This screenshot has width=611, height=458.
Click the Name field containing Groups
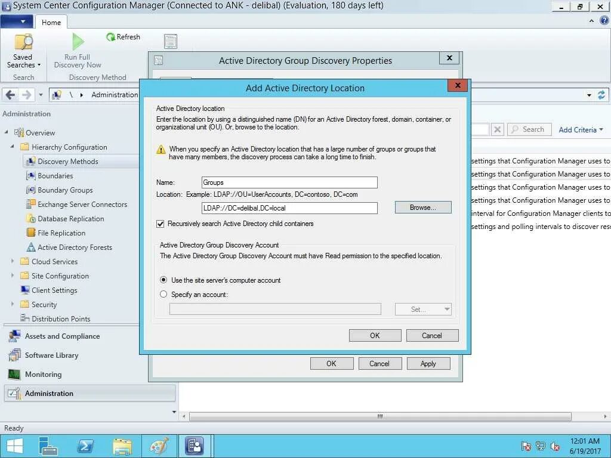(289, 182)
